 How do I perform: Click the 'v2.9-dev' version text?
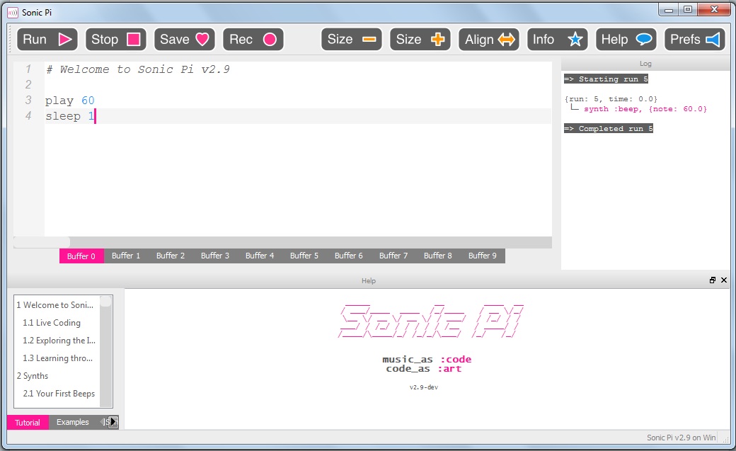pyautogui.click(x=424, y=387)
